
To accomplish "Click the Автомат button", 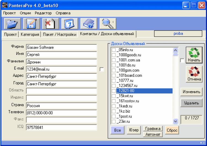I will pos(153,134).
